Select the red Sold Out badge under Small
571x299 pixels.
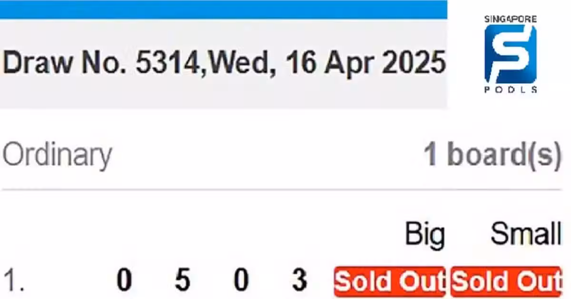tap(506, 281)
